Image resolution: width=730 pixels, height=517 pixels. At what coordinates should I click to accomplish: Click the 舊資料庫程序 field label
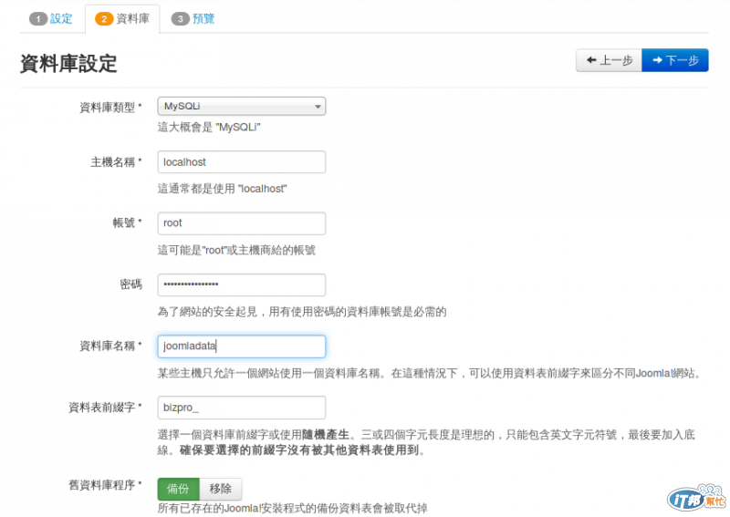(x=105, y=485)
